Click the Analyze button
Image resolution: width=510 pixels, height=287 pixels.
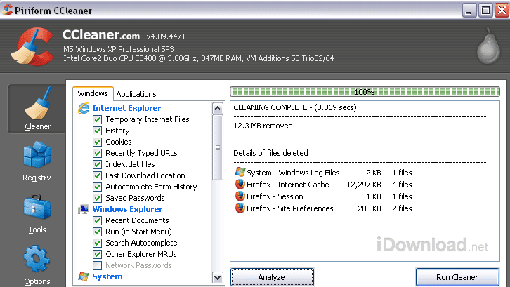click(x=272, y=277)
